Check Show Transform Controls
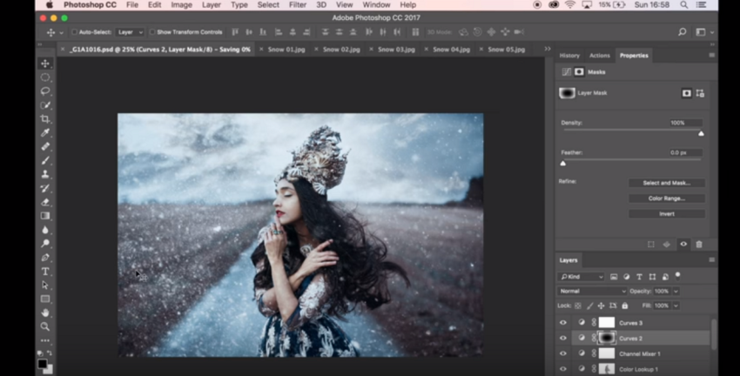The height and width of the screenshot is (376, 740). pos(152,32)
